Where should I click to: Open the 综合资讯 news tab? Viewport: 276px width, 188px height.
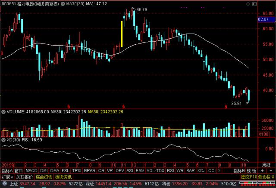pos(45,177)
